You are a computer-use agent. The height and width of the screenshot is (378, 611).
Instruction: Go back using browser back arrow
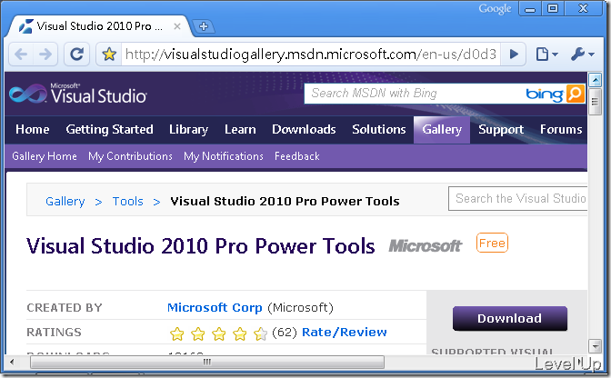point(22,55)
